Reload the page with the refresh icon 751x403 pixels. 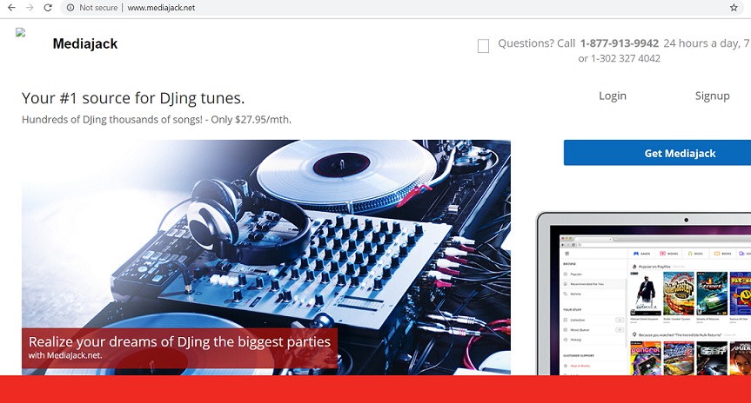[48, 8]
